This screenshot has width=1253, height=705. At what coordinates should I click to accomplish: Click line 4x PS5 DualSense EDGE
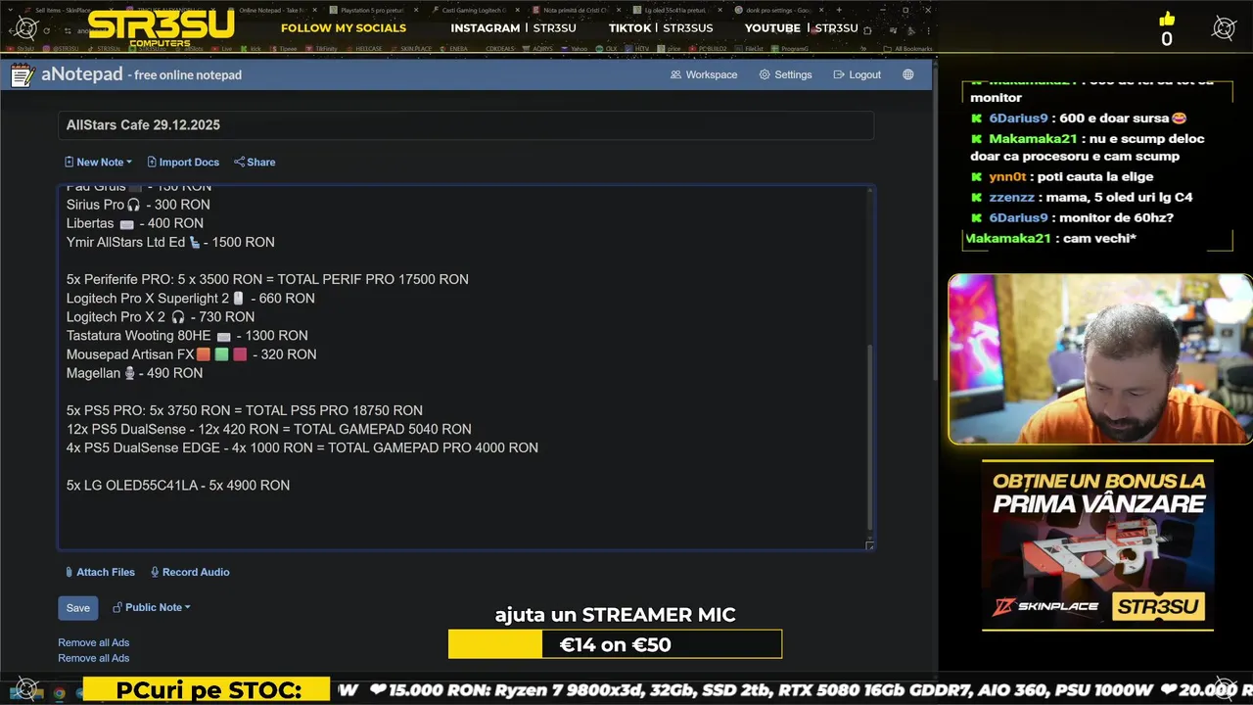tap(302, 448)
